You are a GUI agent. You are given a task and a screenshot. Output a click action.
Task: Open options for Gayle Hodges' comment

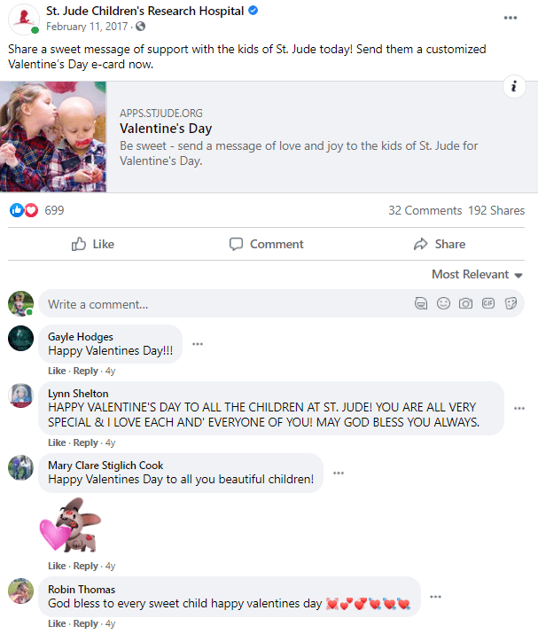click(x=198, y=344)
